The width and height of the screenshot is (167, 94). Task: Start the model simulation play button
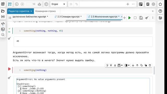pyautogui.click(x=17, y=4)
